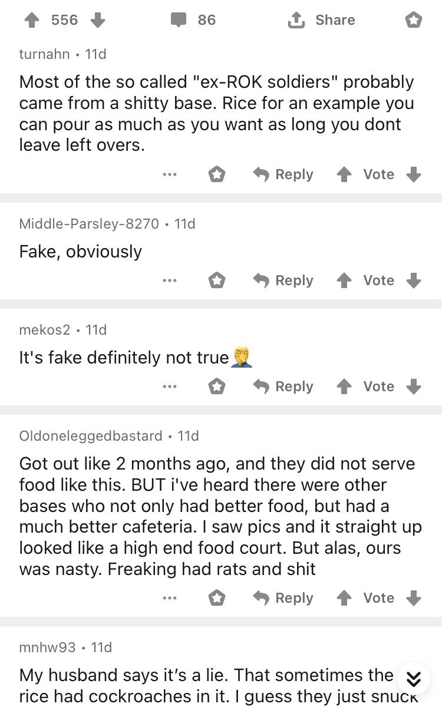
Task: Give award to the post
Action: pos(414,21)
